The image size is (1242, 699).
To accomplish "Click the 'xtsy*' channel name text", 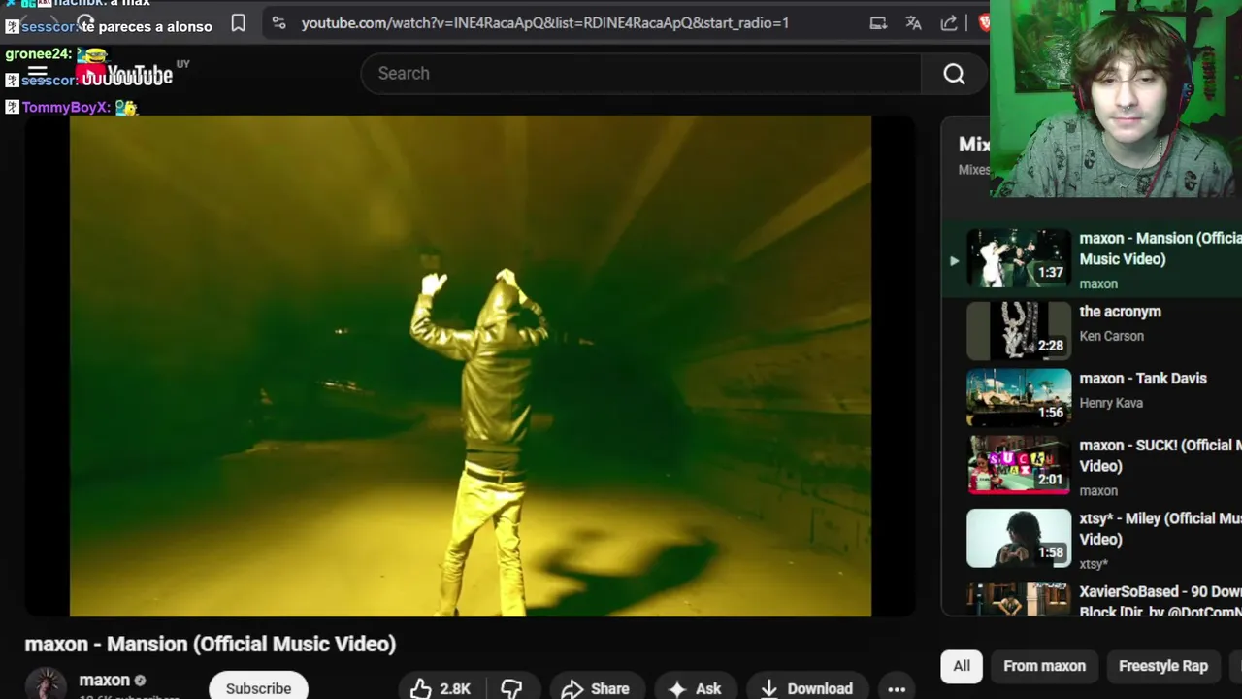I will tap(1094, 564).
